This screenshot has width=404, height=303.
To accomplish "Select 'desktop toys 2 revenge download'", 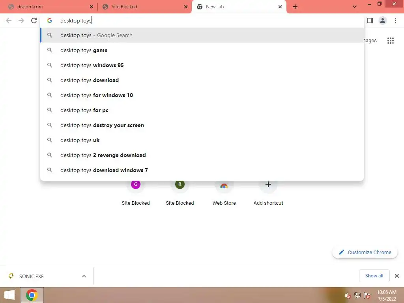I will pos(202,155).
